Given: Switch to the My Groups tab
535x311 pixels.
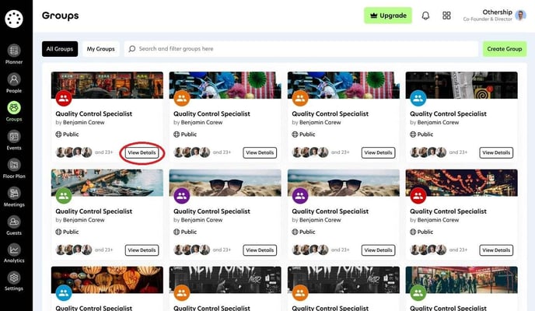Looking at the screenshot, I should click(100, 49).
